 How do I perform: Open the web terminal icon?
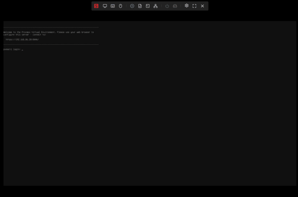point(148,6)
